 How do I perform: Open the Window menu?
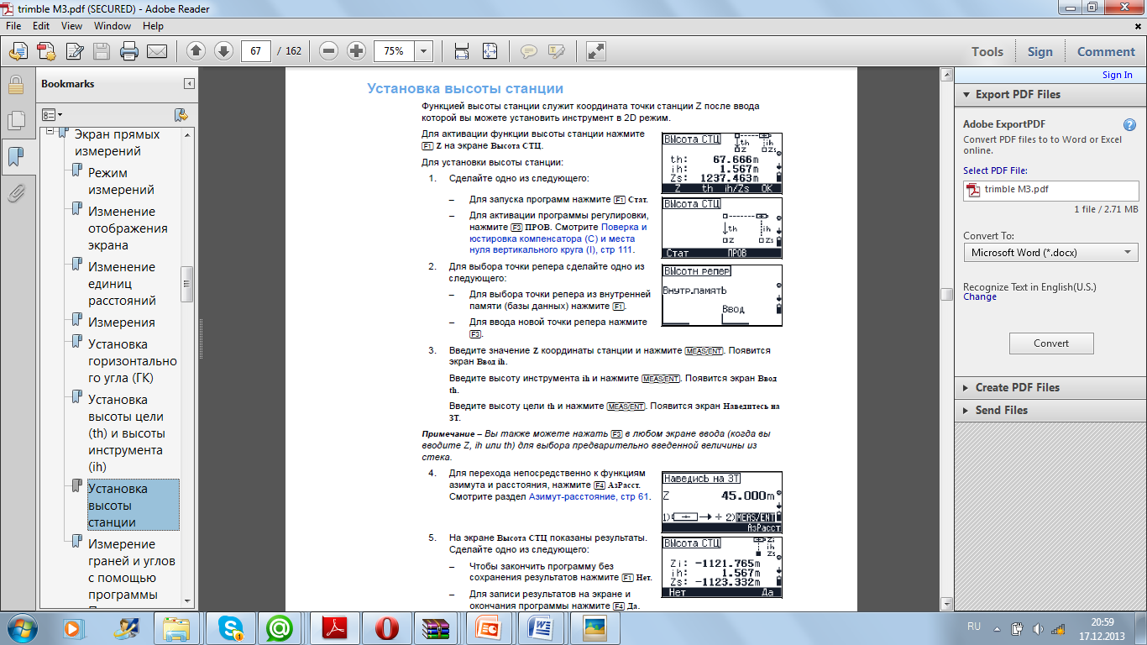click(x=113, y=26)
